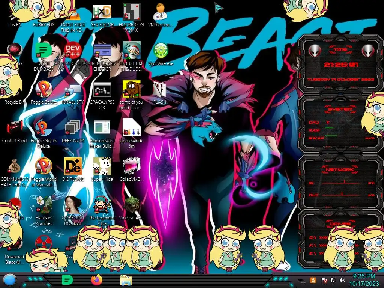
Task: Click the volume speaker tray icon
Action: click(x=342, y=280)
